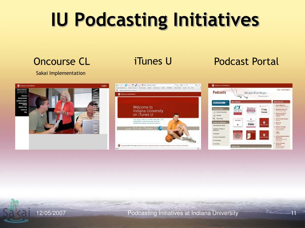This screenshot has width=305, height=228.
Task: Click blue launch arrow for IU on iTunes U
Action: [160, 128]
